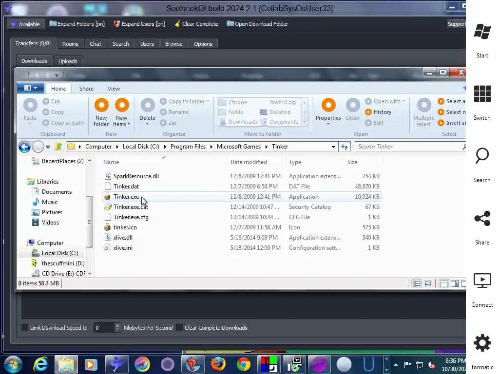Switch to the View ribbon tab
Image resolution: width=499 pixels, height=374 pixels.
[114, 89]
